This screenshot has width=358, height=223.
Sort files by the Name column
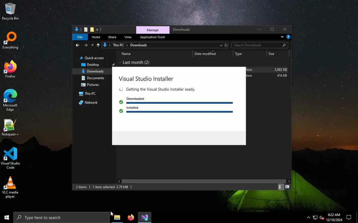pyautogui.click(x=157, y=54)
